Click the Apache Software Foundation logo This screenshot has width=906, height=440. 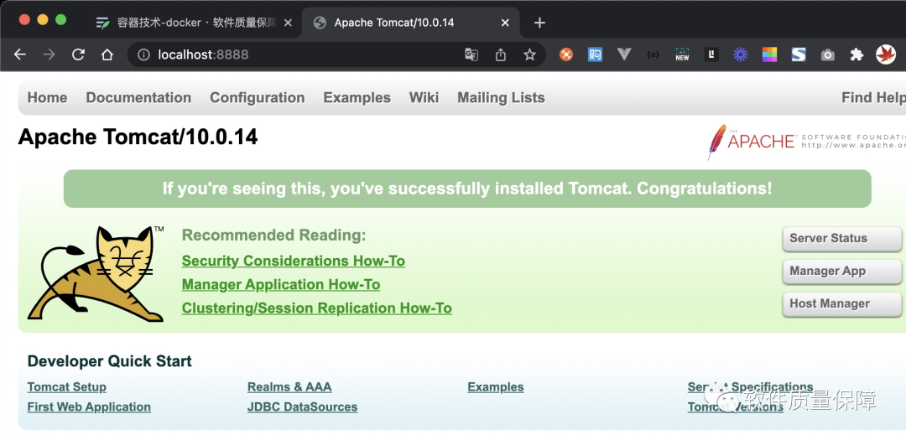[807, 142]
